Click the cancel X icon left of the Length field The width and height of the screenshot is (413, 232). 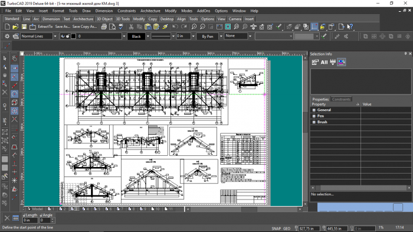click(x=7, y=218)
